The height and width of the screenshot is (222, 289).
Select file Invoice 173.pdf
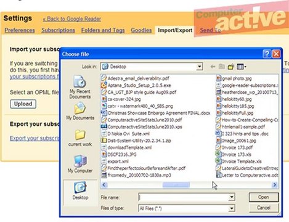pyautogui.click(x=234, y=147)
